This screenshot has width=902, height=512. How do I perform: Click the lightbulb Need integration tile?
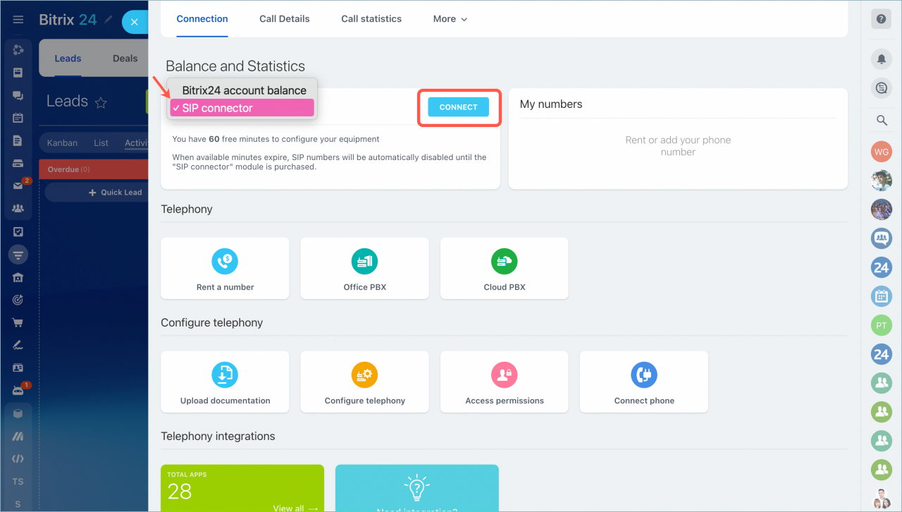417,488
